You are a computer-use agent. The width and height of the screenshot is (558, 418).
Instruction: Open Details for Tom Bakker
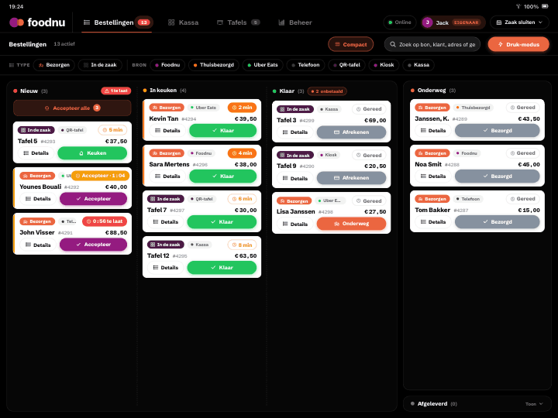click(x=433, y=222)
